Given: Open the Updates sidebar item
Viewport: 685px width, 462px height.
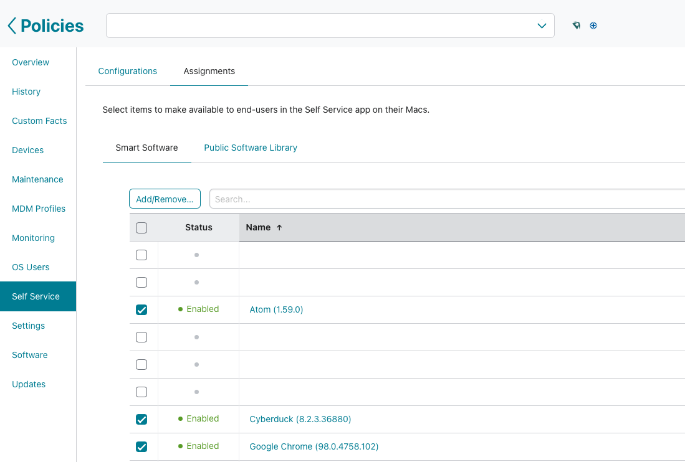Looking at the screenshot, I should click(x=29, y=384).
